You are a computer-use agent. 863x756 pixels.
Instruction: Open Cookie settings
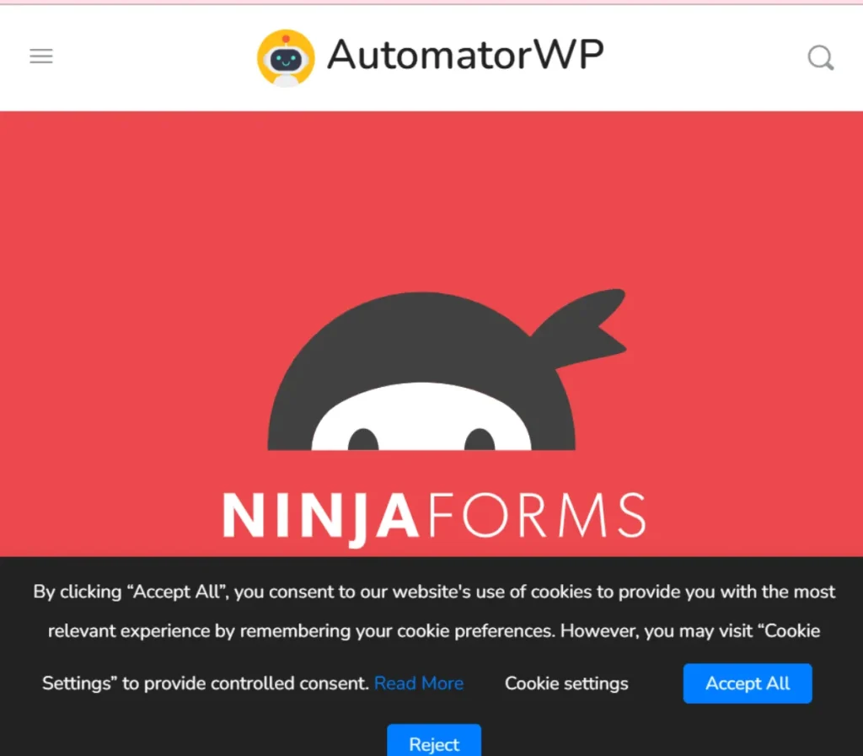click(566, 684)
